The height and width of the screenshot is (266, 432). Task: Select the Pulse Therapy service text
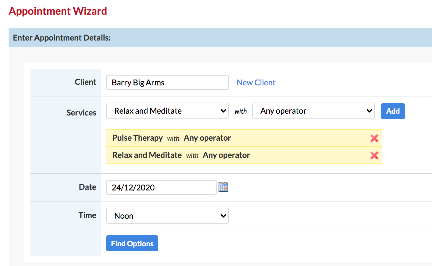click(x=137, y=138)
